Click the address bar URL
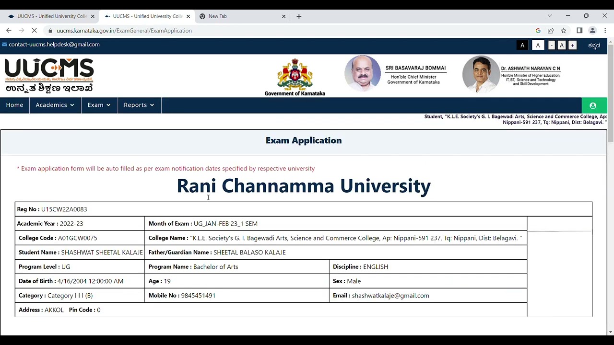The image size is (614, 345). click(124, 31)
